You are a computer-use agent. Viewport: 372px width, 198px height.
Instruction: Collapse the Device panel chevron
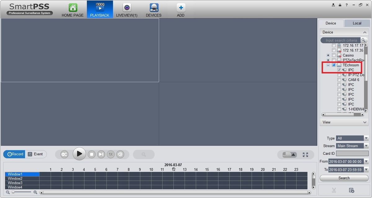[365, 32]
